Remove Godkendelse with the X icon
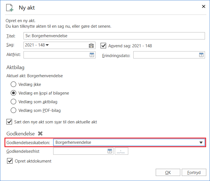 (x=40, y=134)
